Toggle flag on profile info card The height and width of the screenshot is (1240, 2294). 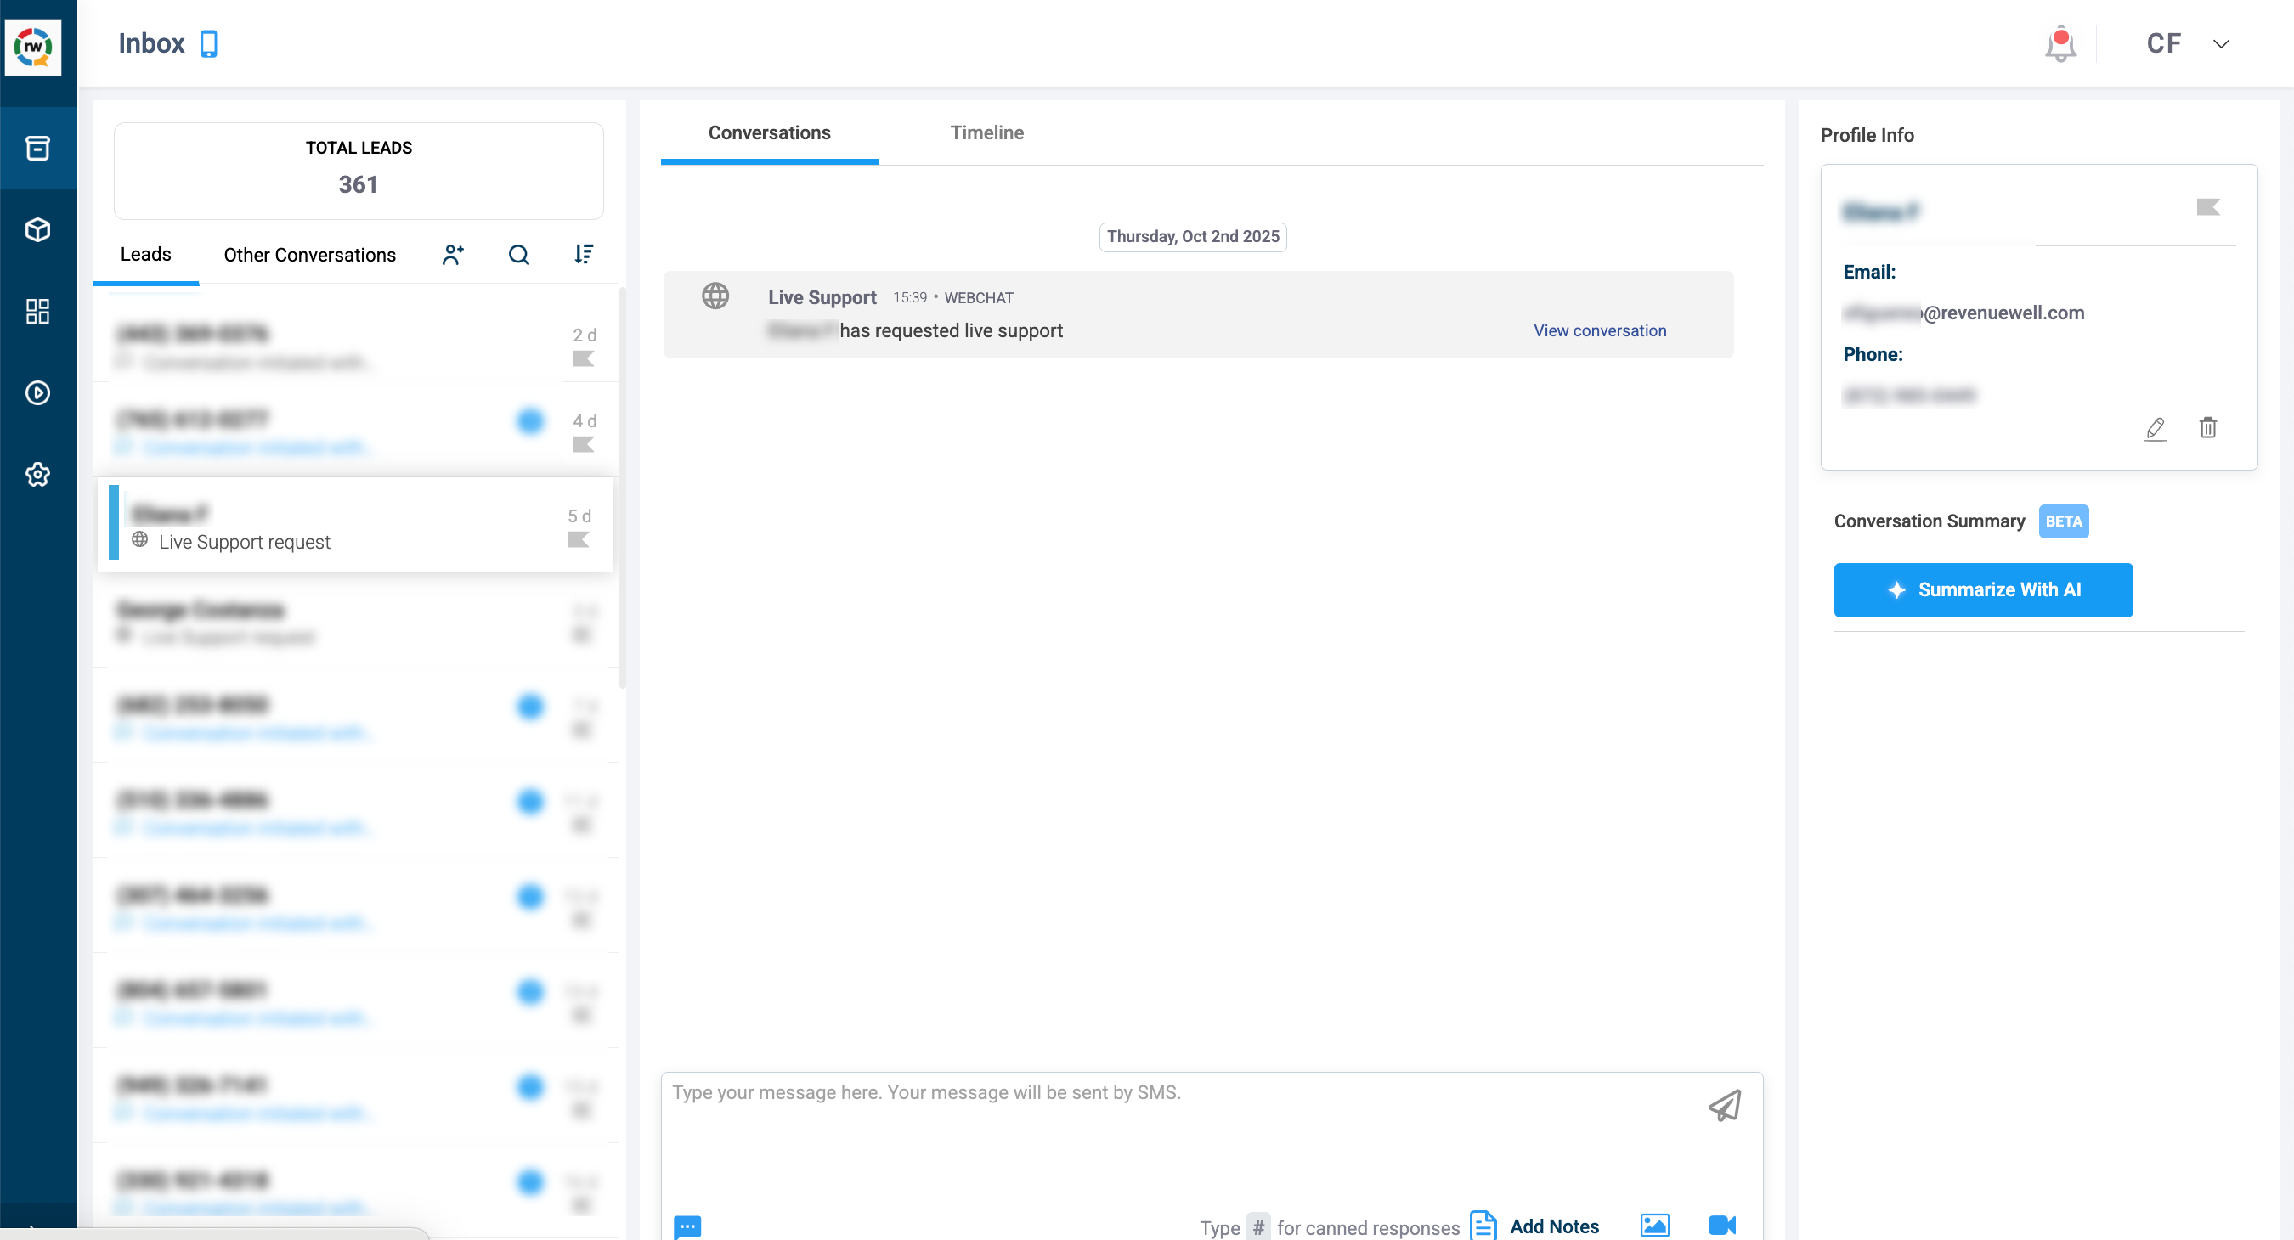(2207, 207)
